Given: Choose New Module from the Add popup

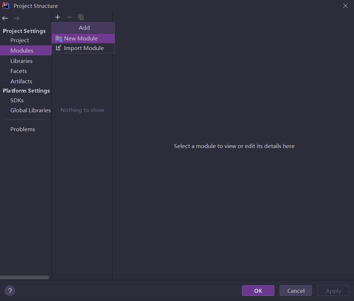Looking at the screenshot, I should pos(83,38).
